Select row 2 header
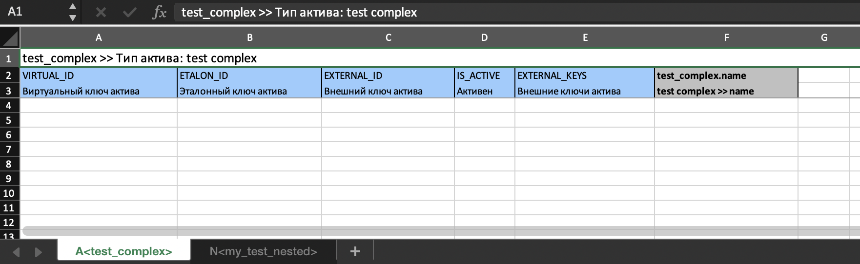This screenshot has width=860, height=264. coord(9,75)
